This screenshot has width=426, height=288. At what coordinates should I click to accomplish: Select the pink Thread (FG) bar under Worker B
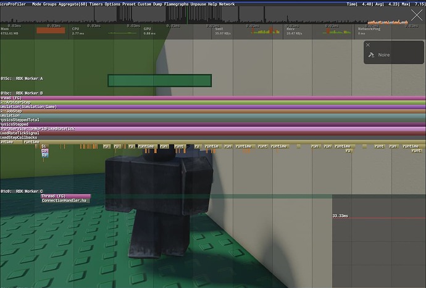213,98
